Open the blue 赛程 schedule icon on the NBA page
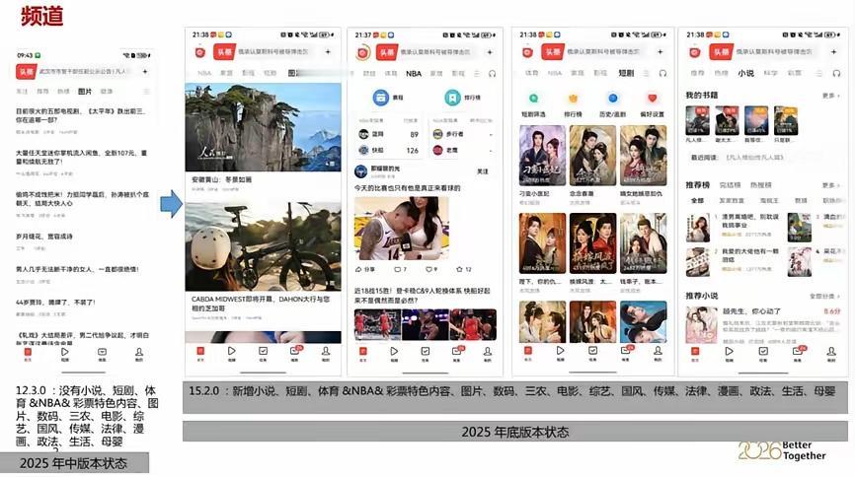This screenshot has width=855, height=477. point(381,98)
